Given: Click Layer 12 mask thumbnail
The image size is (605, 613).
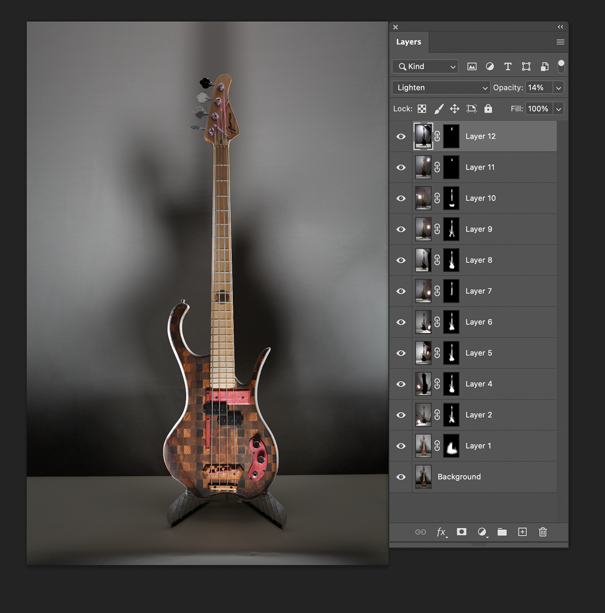Looking at the screenshot, I should pos(451,136).
